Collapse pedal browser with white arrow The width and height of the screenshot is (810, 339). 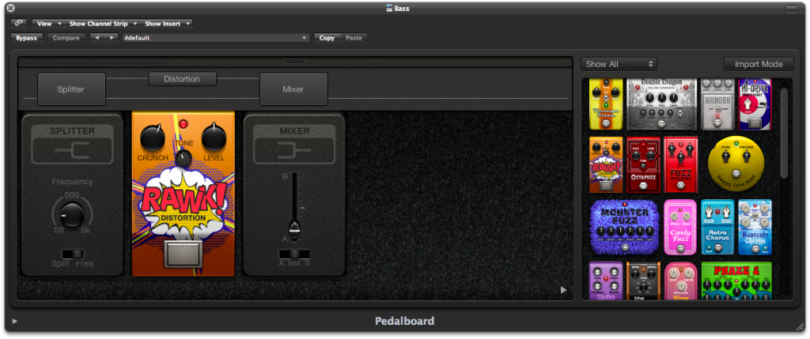click(x=563, y=291)
